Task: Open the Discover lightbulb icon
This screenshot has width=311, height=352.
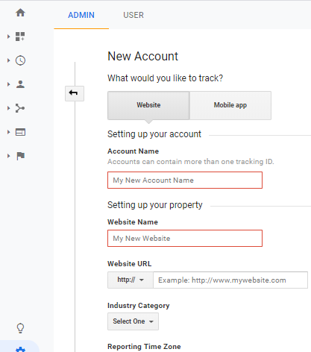Action: [x=20, y=328]
